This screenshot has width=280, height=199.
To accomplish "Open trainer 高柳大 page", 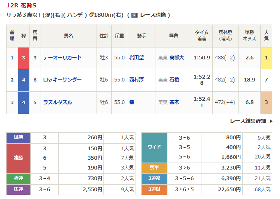I will (177, 58).
